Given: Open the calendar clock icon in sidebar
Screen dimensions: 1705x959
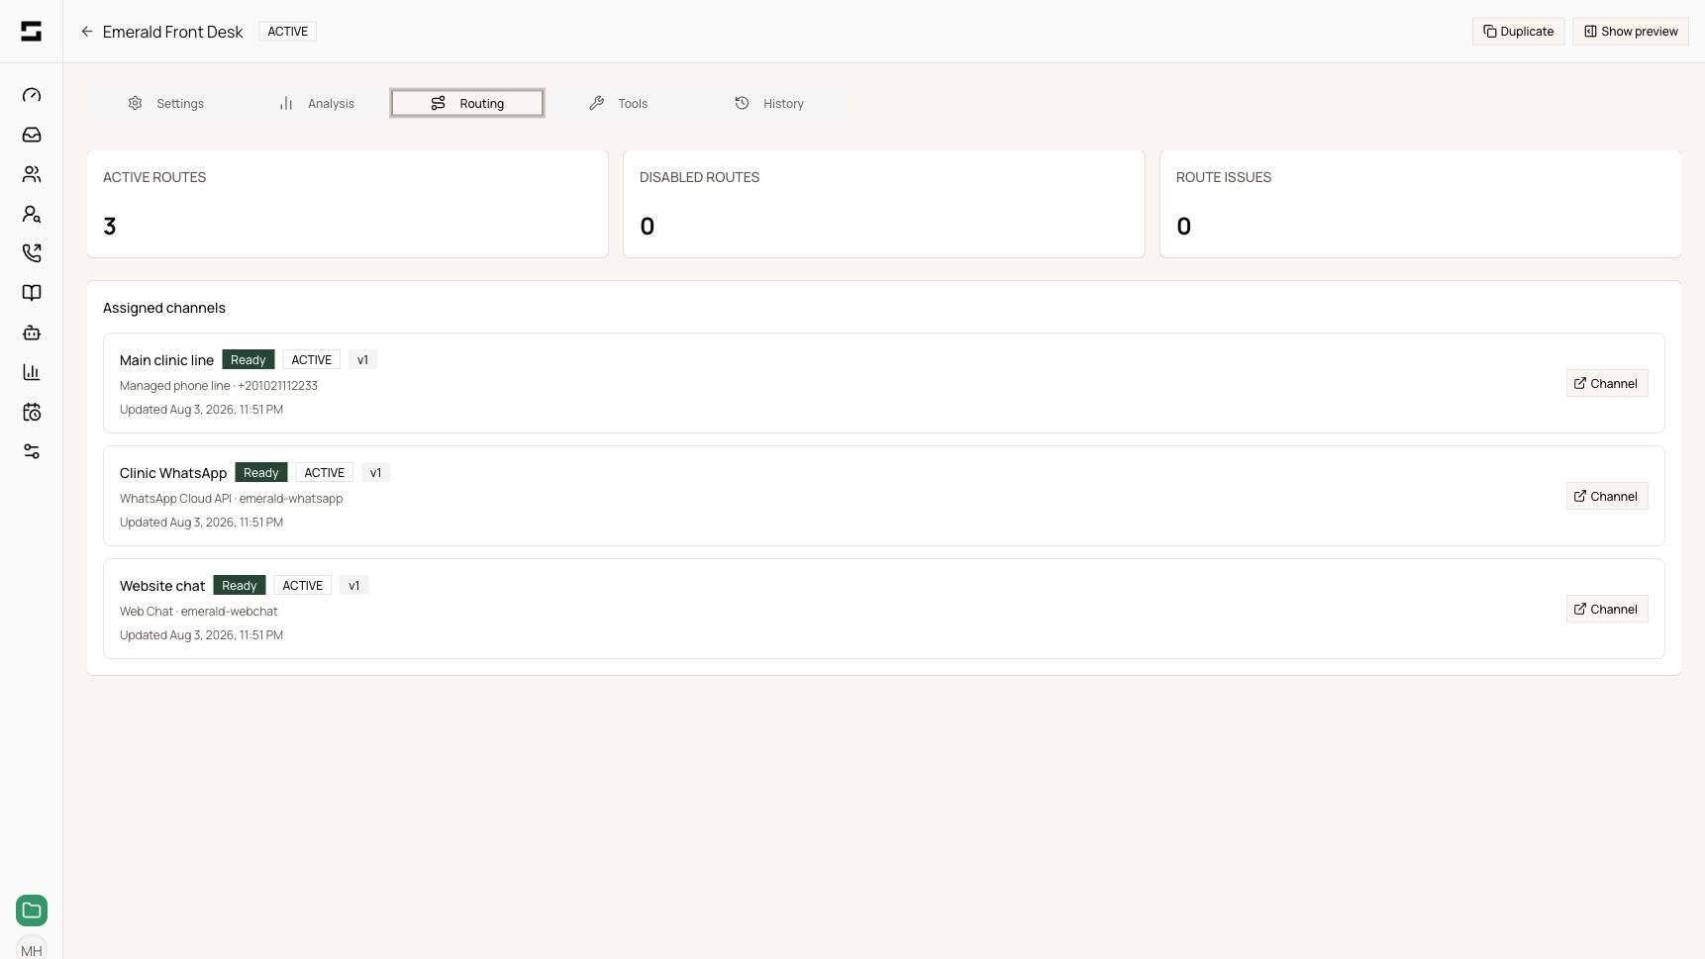Looking at the screenshot, I should pyautogui.click(x=32, y=412).
